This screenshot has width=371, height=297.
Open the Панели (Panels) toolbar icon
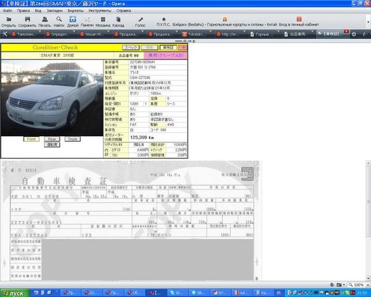(x=87, y=22)
